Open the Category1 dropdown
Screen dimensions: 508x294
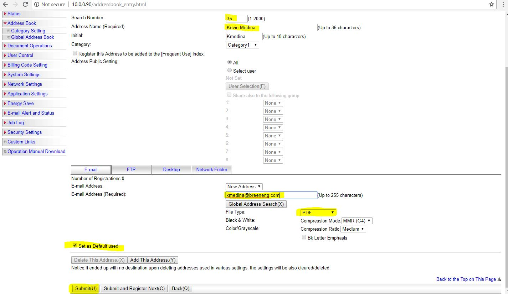[x=242, y=45]
